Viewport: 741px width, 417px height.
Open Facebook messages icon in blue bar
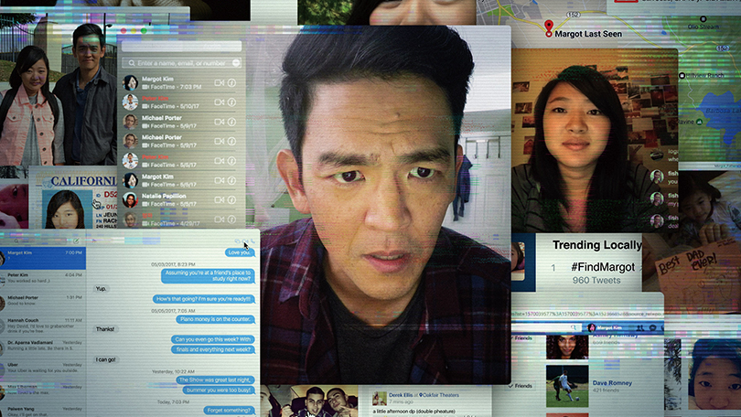(652, 327)
